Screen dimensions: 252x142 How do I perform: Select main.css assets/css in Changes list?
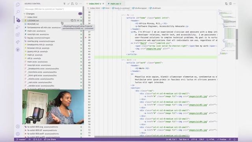click(x=53, y=31)
